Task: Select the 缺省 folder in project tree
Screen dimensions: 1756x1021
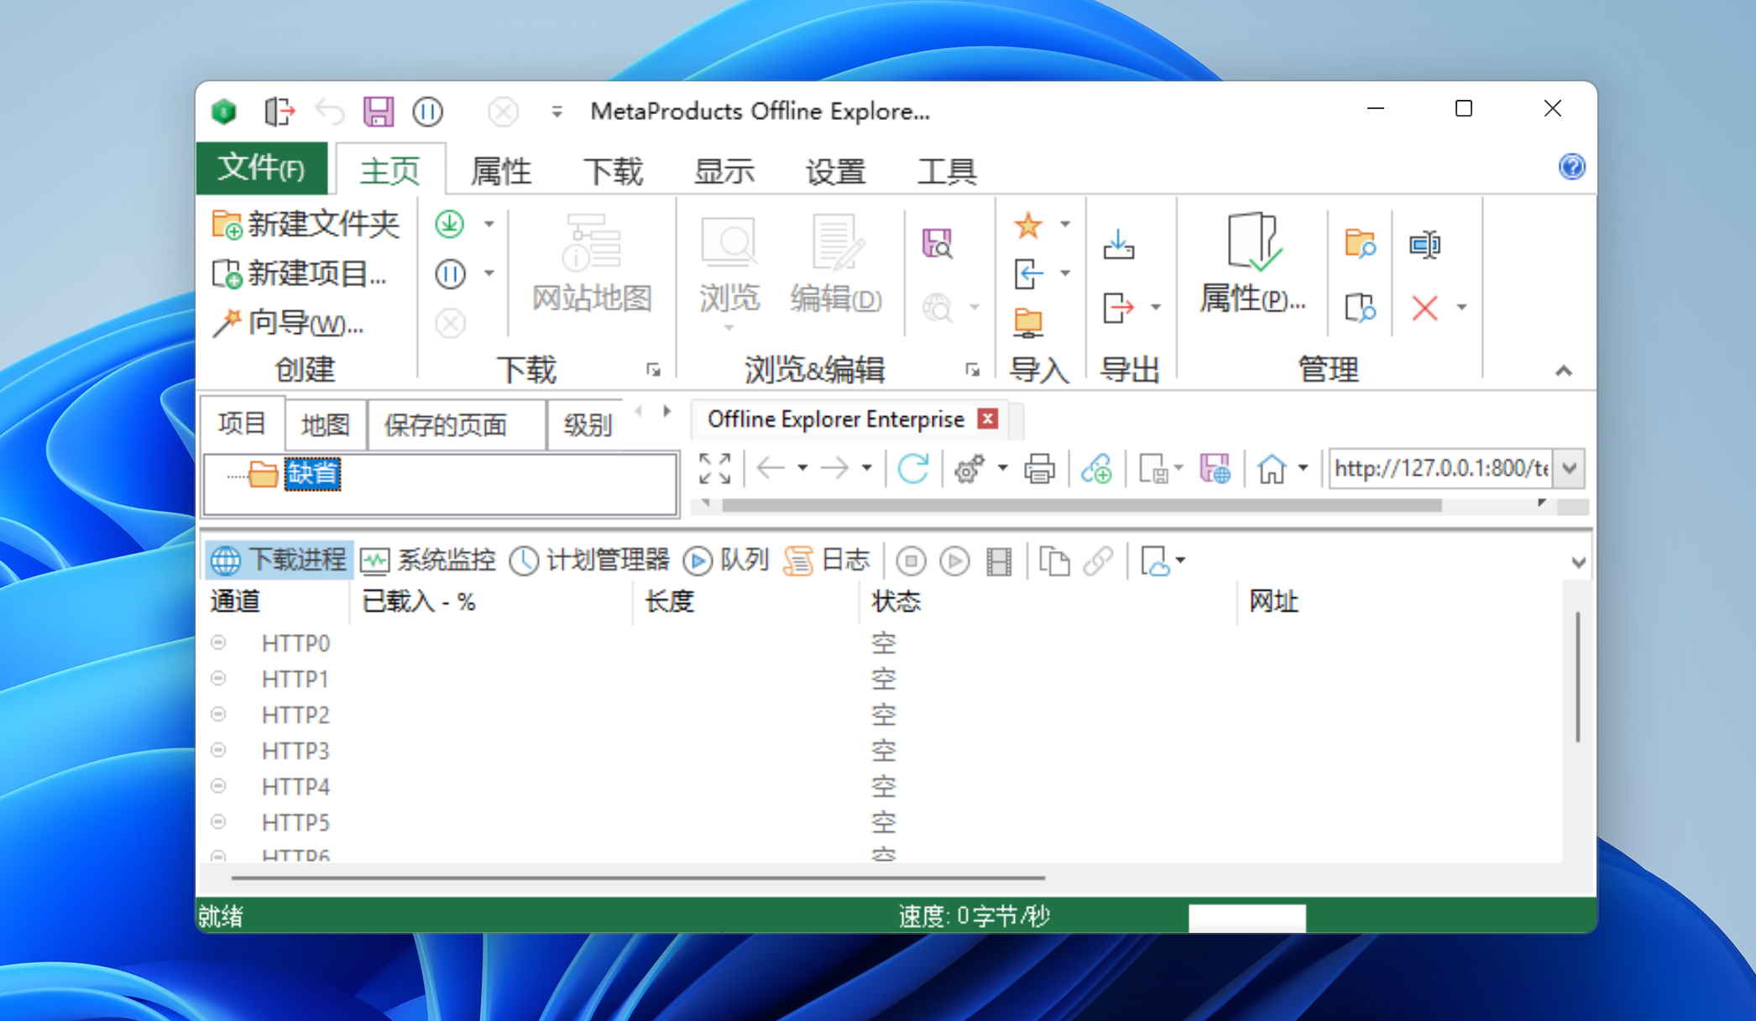Action: 312,474
